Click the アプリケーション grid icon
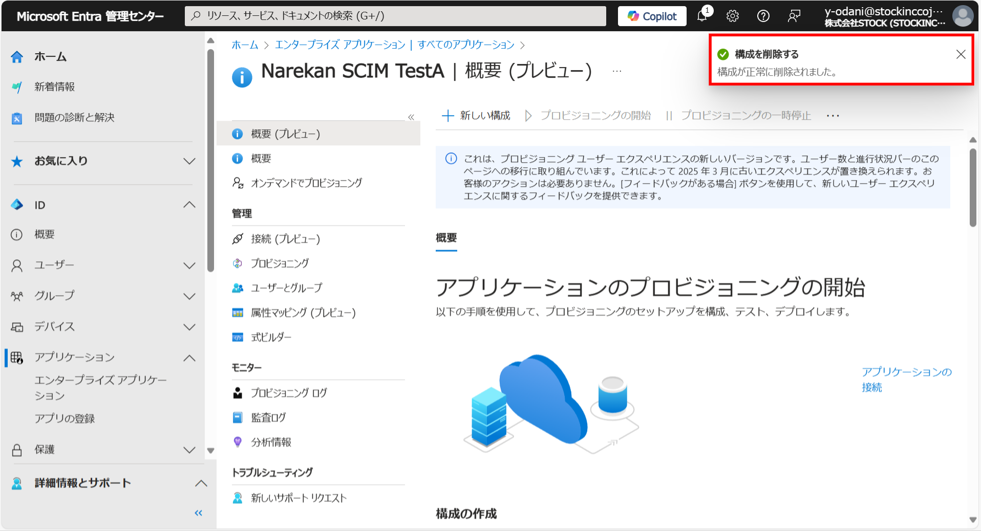The width and height of the screenshot is (981, 531). pos(17,358)
